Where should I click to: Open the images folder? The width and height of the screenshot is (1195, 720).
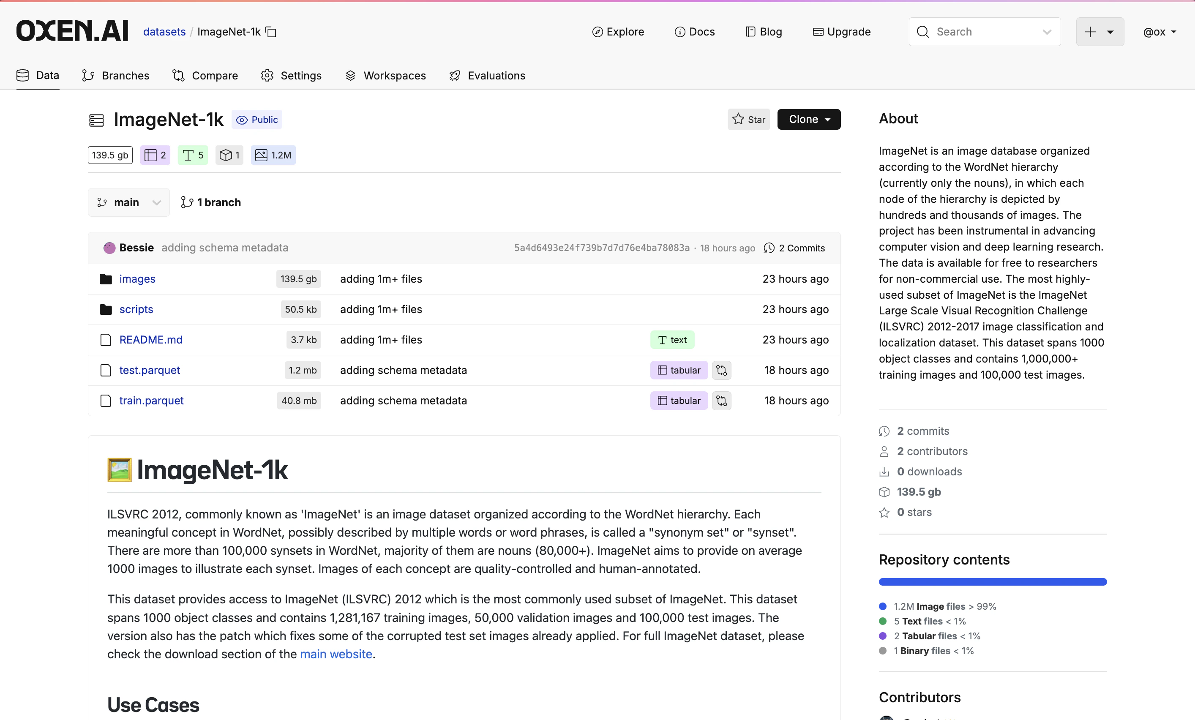(137, 279)
